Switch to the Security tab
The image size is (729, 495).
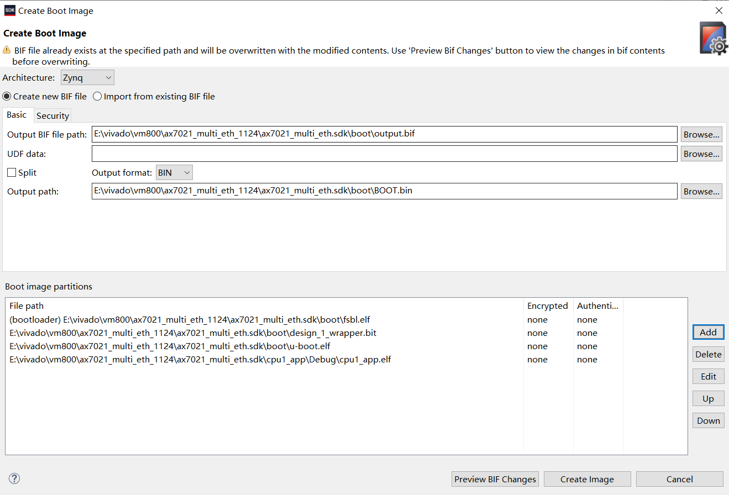[53, 115]
